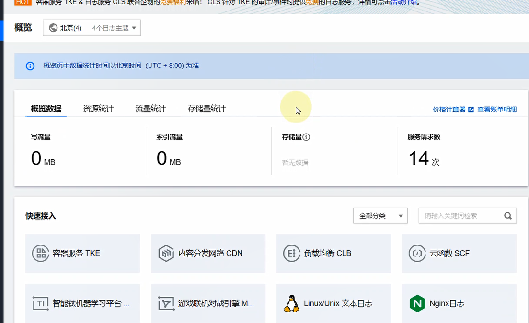Click the CLB load balancer icon
Screen dimensions: 529x323
click(x=291, y=253)
